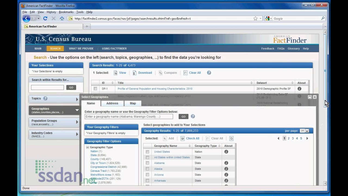Image resolution: width=348 pixels, height=196 pixels.
Task: Expand the Population Groups panel
Action: pyautogui.click(x=54, y=122)
